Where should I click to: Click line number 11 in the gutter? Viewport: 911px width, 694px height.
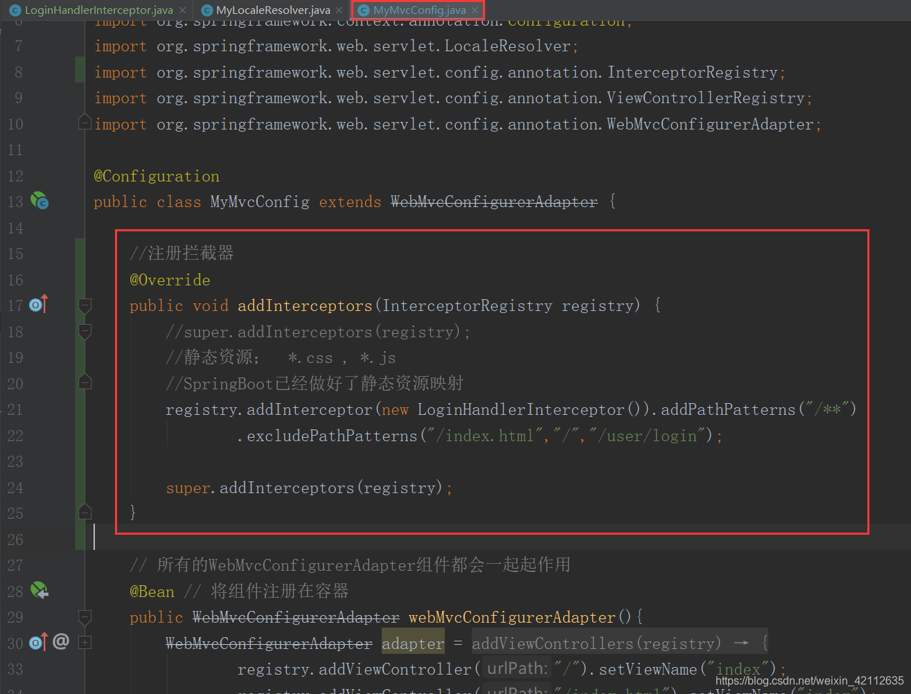(x=15, y=150)
